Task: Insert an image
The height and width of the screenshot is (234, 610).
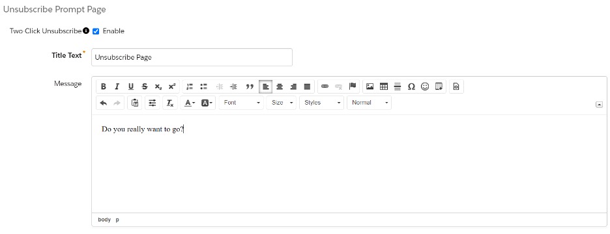Action: click(x=370, y=86)
